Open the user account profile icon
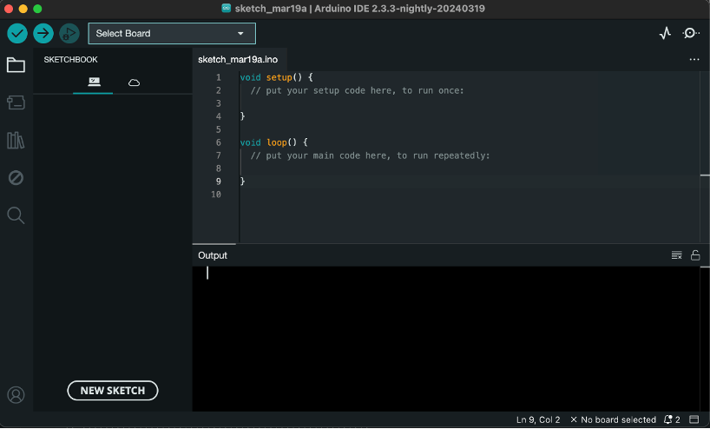The image size is (710, 429). (x=16, y=396)
